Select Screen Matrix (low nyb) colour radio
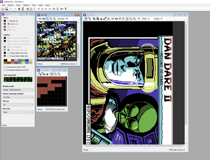Screen dimensions: 210x160 (x=8, y=53)
